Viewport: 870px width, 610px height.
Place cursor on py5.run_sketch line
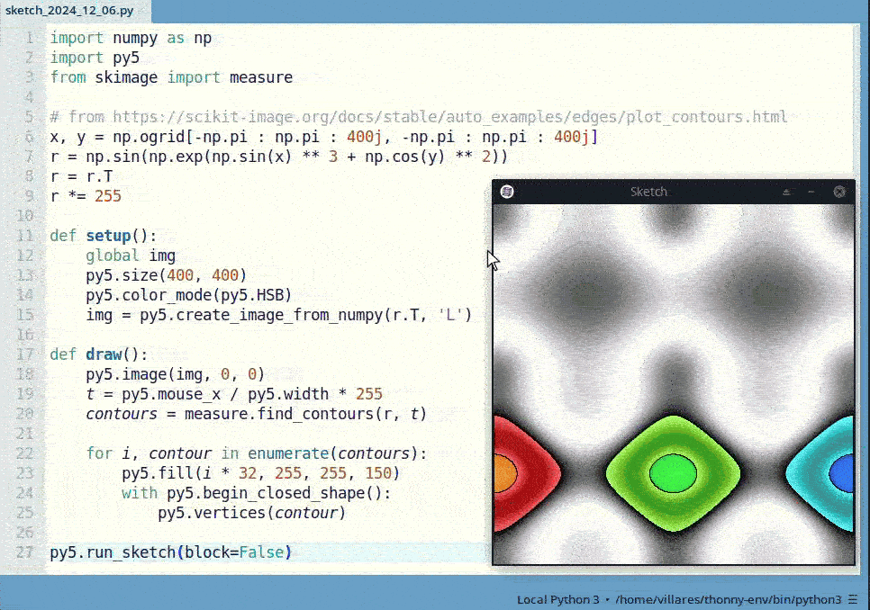tap(171, 552)
